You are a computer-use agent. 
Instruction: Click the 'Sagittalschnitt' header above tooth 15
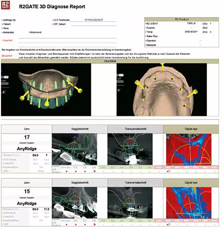[80, 183]
